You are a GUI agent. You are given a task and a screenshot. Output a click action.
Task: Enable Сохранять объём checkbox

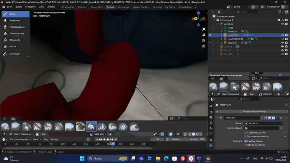pos(246,133)
